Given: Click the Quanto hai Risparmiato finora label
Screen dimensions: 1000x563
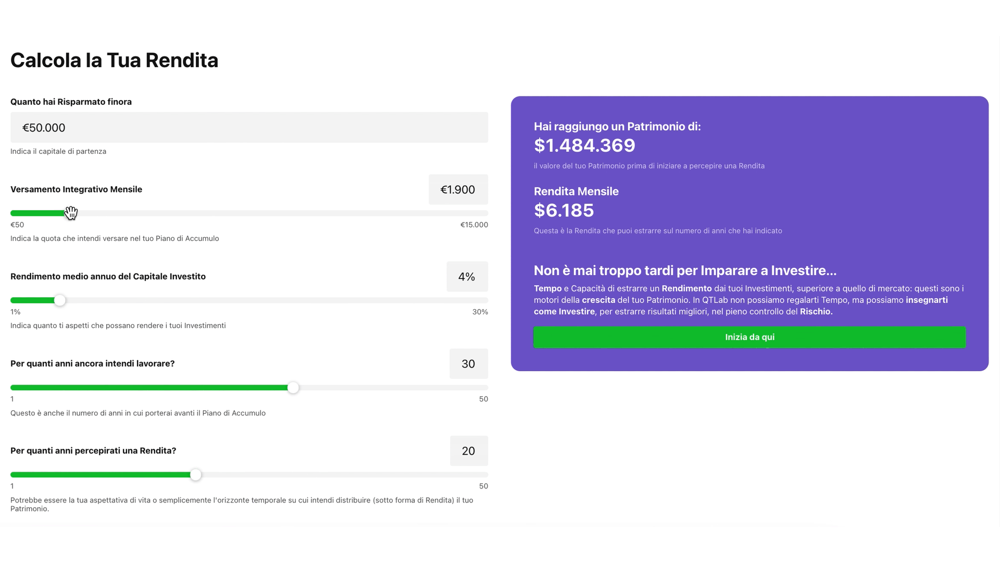Looking at the screenshot, I should pos(71,102).
